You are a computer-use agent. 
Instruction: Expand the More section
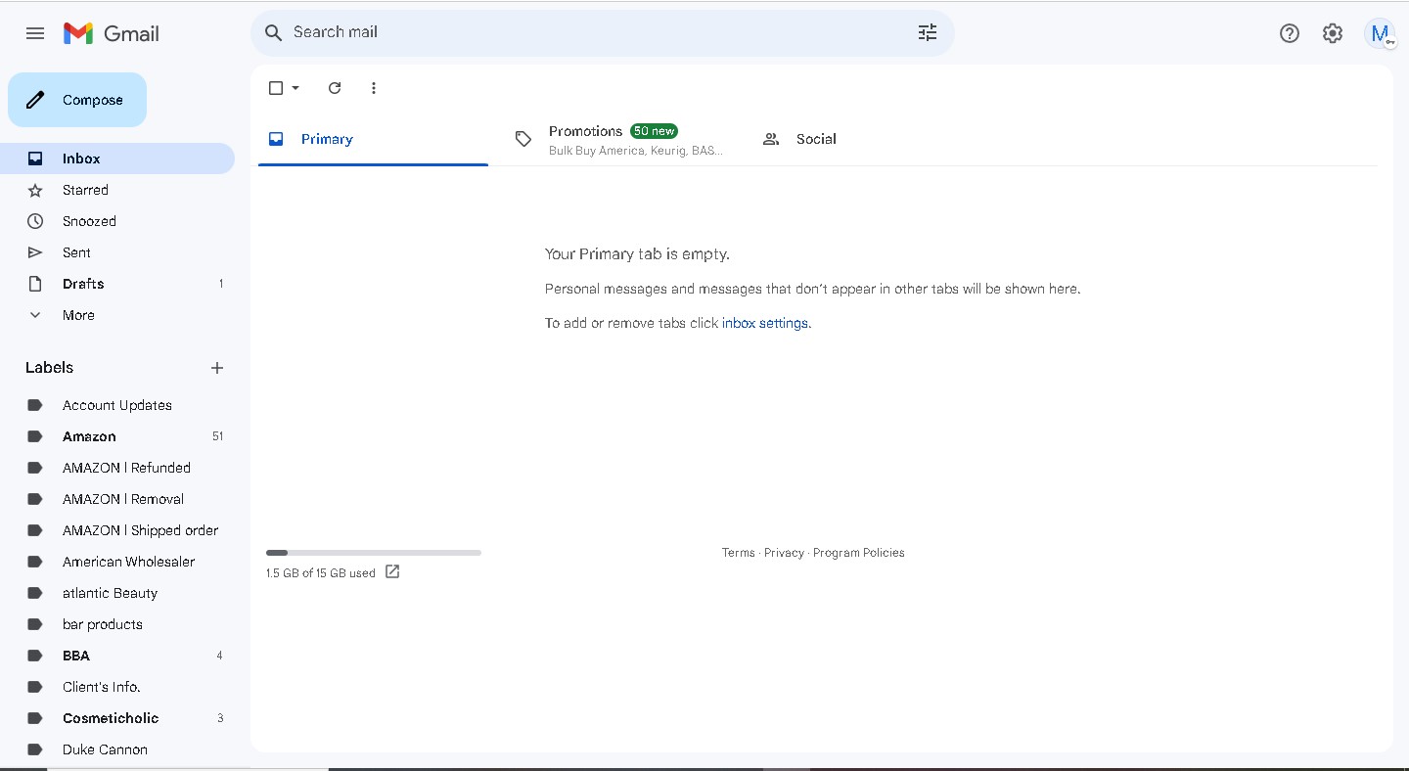(x=117, y=315)
